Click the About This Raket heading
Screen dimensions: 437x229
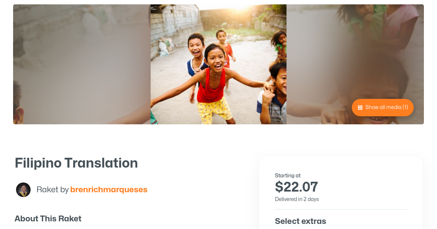point(48,219)
